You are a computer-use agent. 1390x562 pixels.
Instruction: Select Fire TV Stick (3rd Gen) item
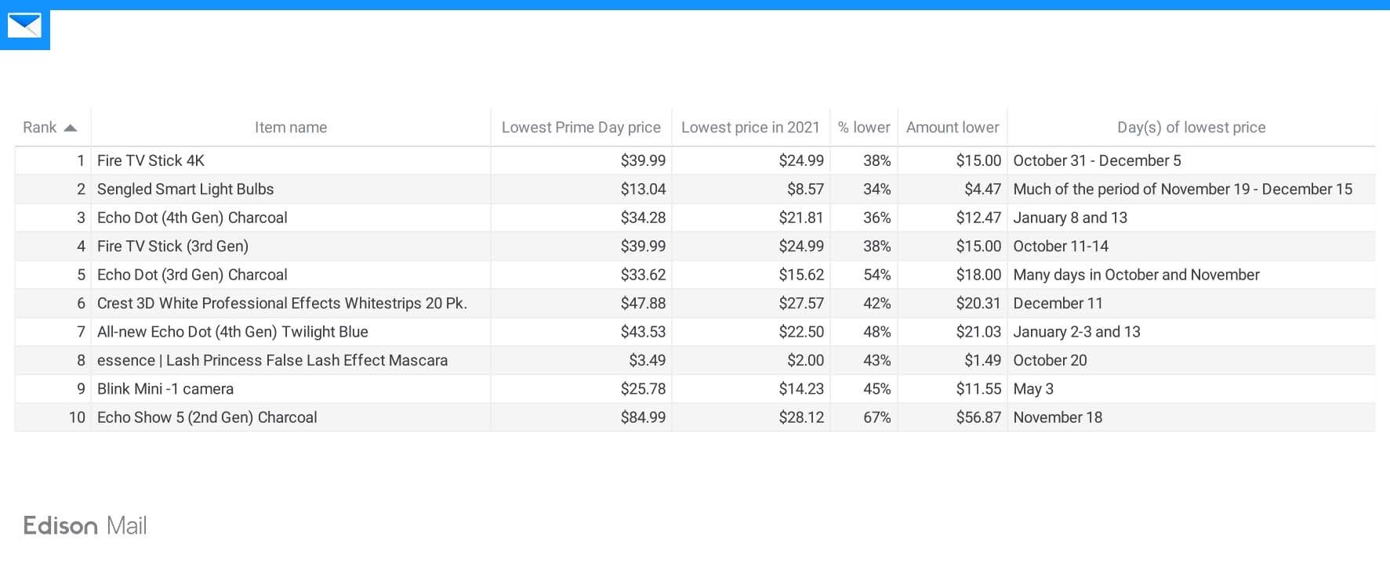point(172,247)
